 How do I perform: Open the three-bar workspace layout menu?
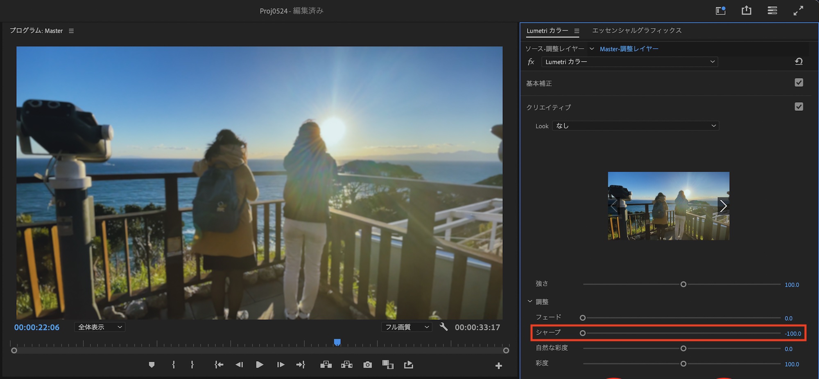(772, 11)
